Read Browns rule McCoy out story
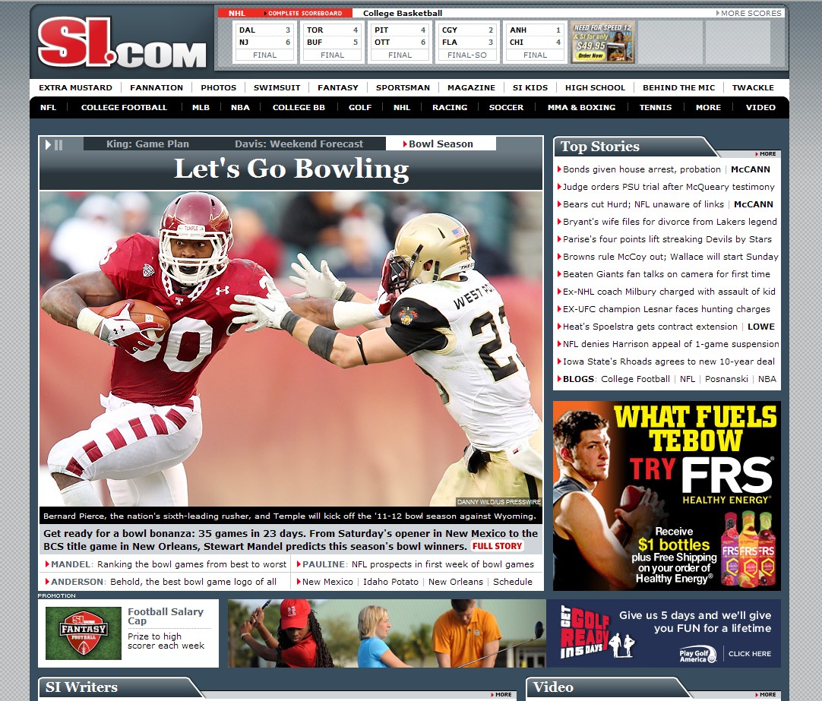 (671, 257)
